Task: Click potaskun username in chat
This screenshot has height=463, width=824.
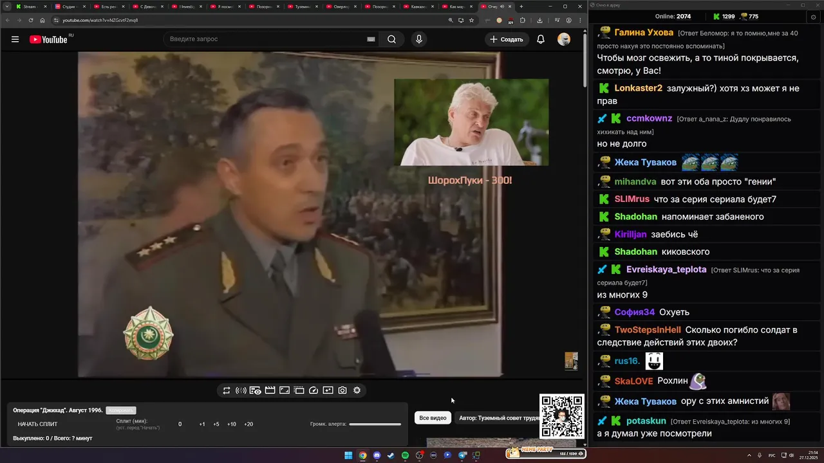Action: (x=646, y=421)
